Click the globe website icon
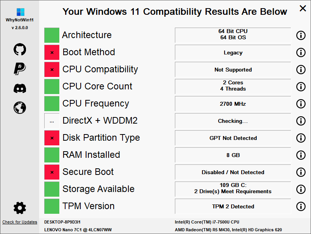311x234 pixels. (x=20, y=107)
